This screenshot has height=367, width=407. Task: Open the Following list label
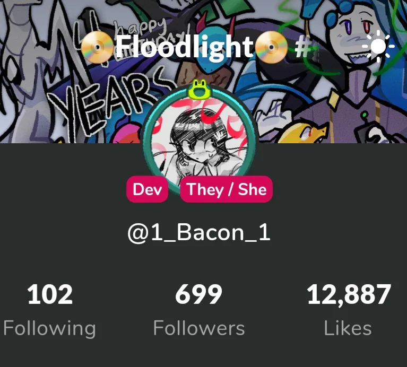click(49, 328)
